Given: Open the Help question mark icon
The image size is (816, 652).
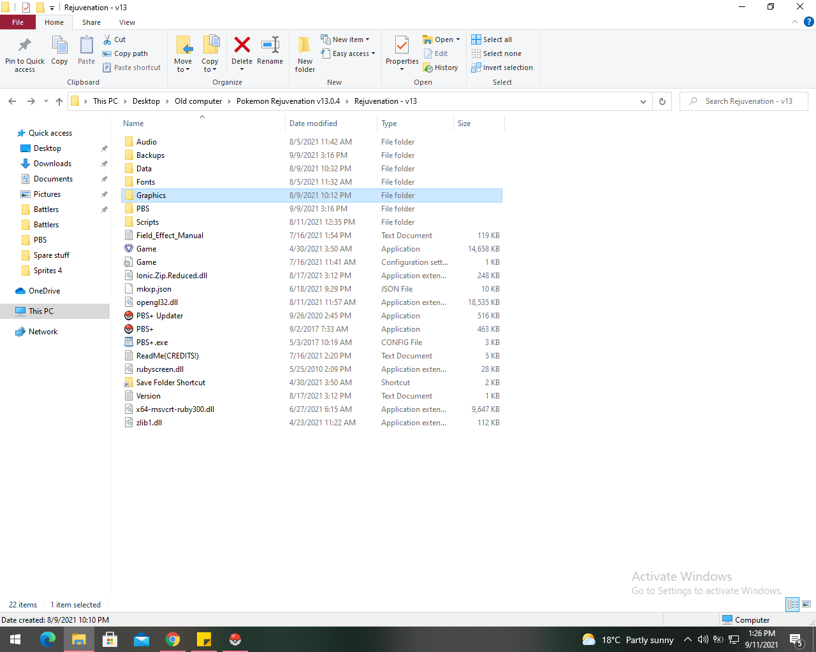Looking at the screenshot, I should click(808, 22).
